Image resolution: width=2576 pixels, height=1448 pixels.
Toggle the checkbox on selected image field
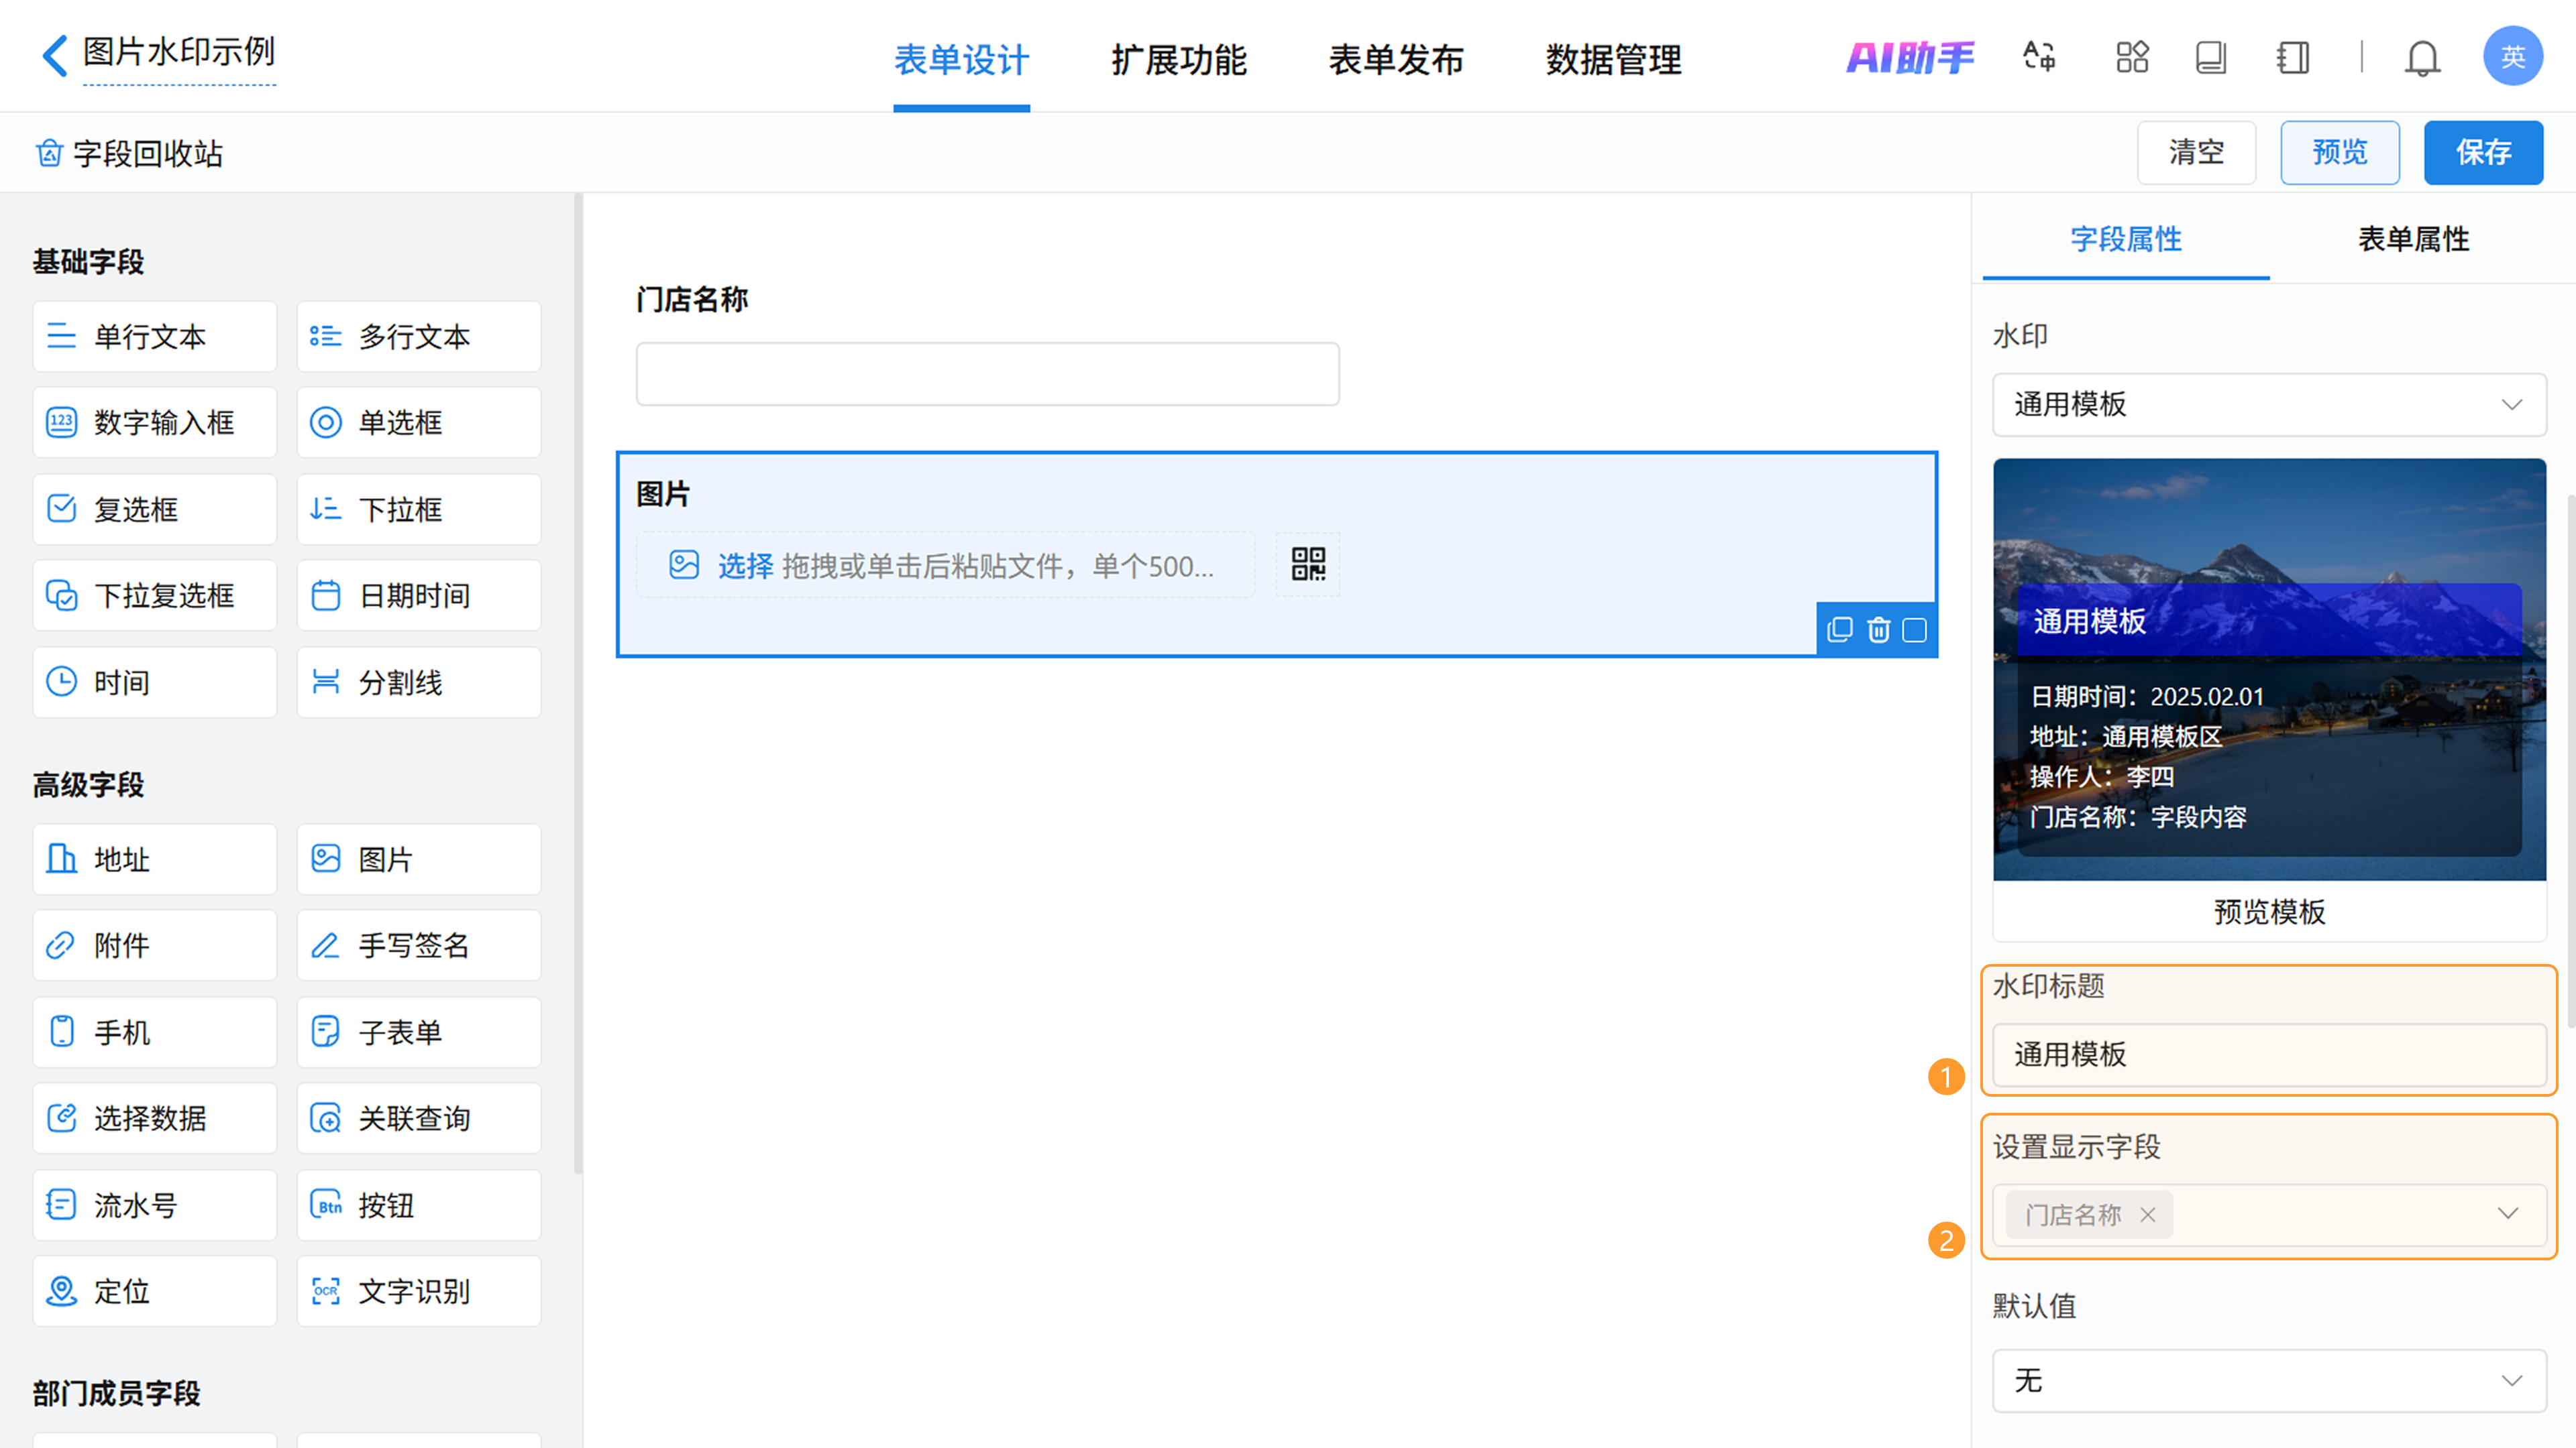click(x=1914, y=629)
